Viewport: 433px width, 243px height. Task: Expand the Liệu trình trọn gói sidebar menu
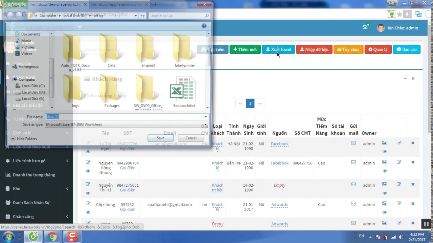click(x=36, y=161)
